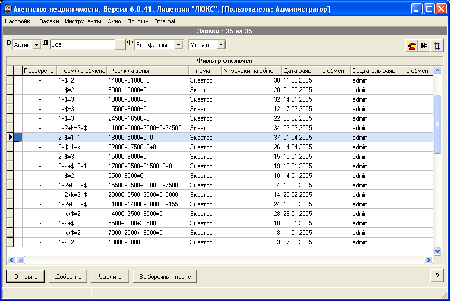This screenshot has width=450, height=301.
Task: Select cell 2+$=1+k
Action: tap(82, 147)
